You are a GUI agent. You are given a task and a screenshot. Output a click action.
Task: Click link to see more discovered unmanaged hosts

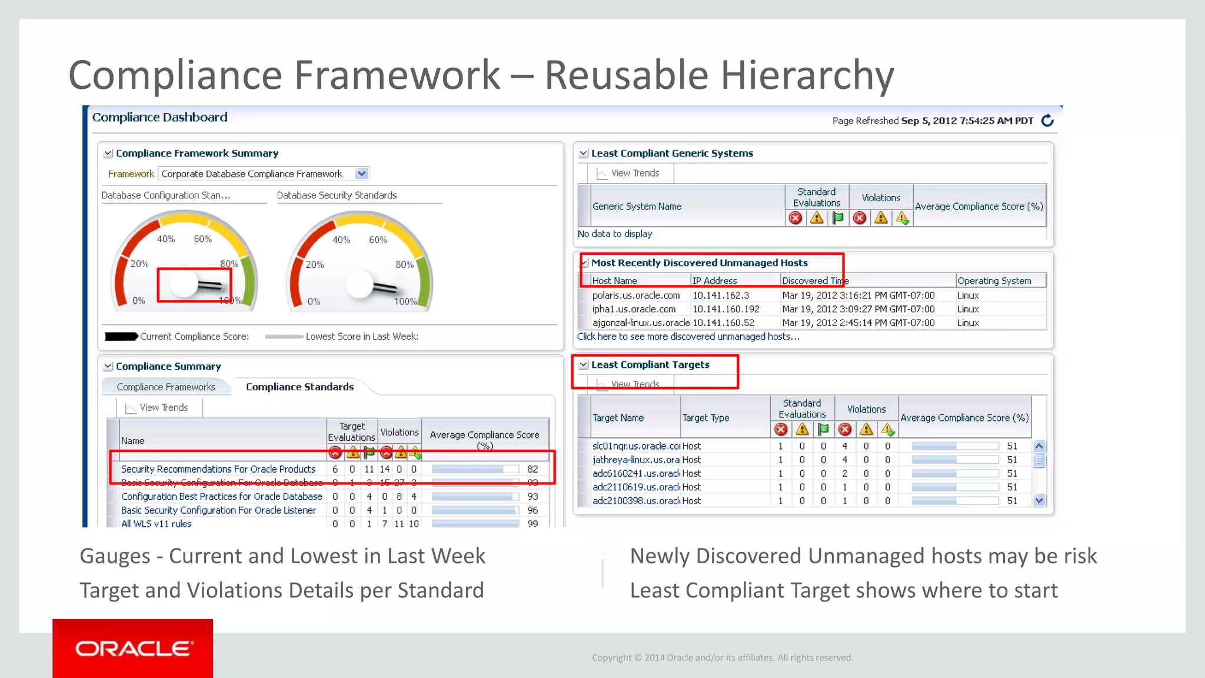click(x=688, y=337)
